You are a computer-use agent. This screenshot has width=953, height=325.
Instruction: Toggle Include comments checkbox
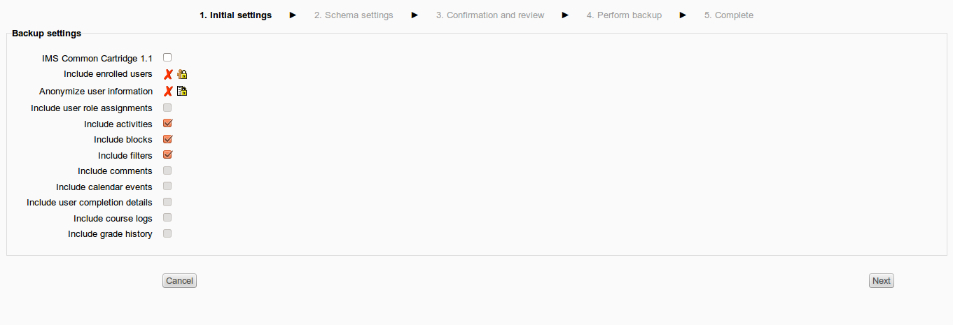tap(167, 171)
